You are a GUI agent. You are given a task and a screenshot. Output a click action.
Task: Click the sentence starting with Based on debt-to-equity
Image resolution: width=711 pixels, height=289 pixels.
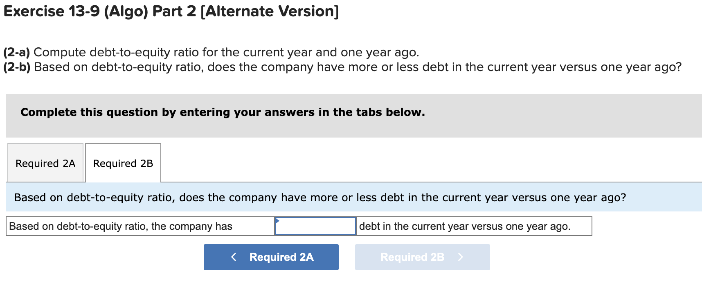pos(120,226)
